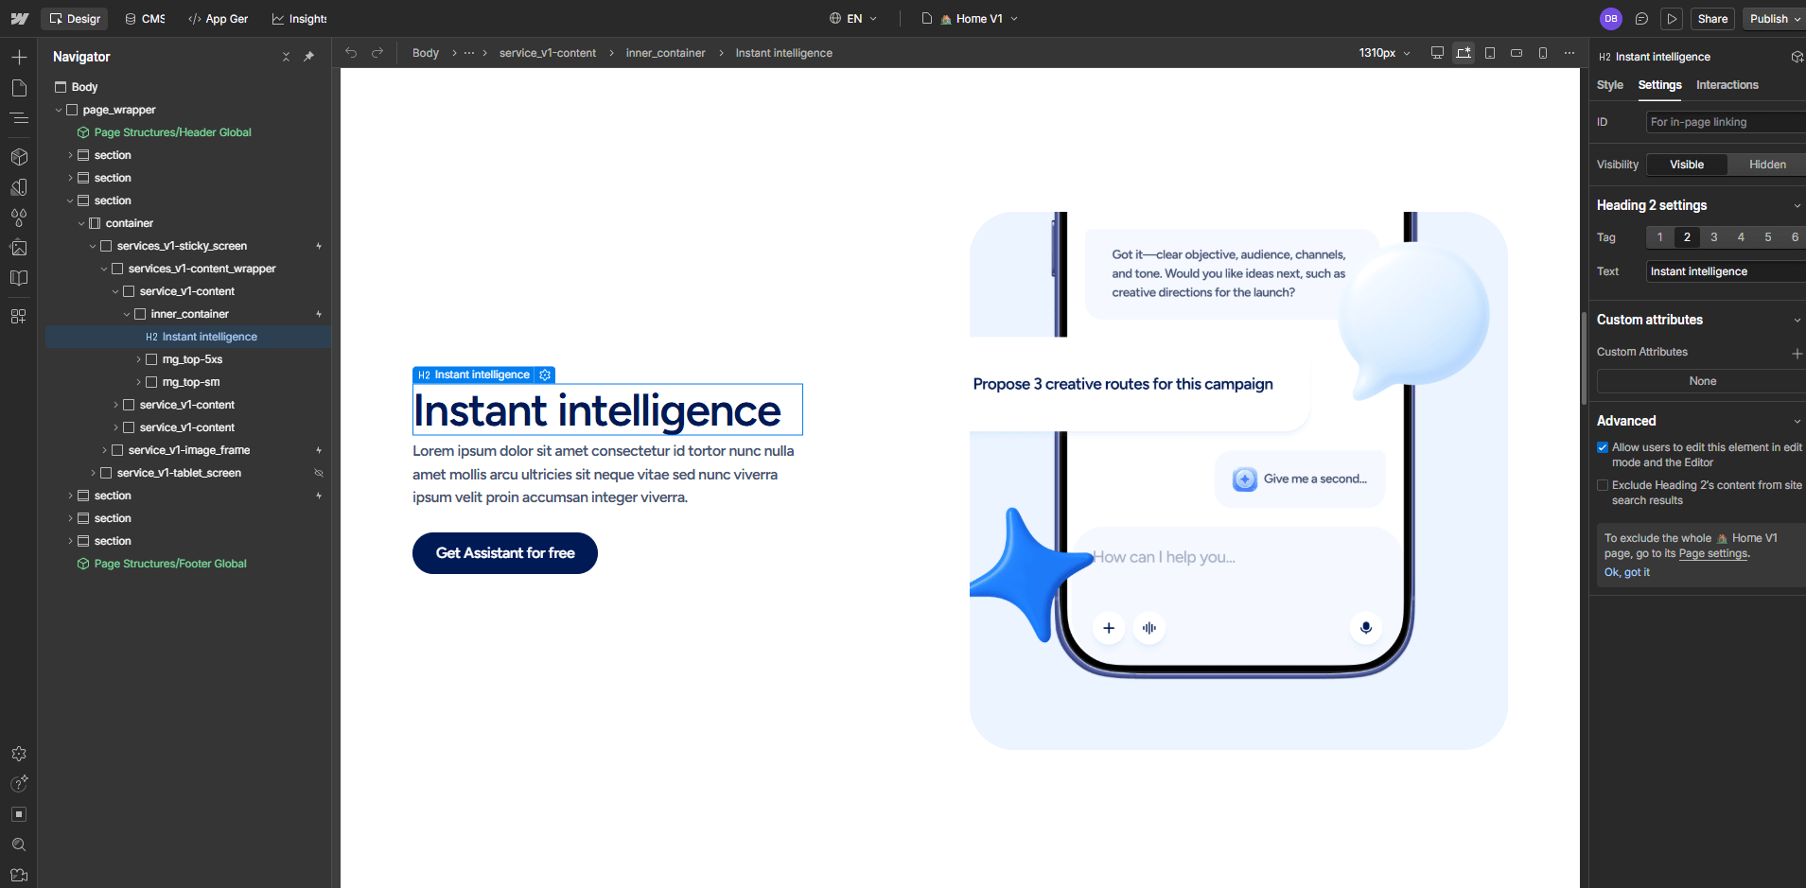This screenshot has height=888, width=1806.
Task: Set heading tag to 1
Action: [1659, 237]
